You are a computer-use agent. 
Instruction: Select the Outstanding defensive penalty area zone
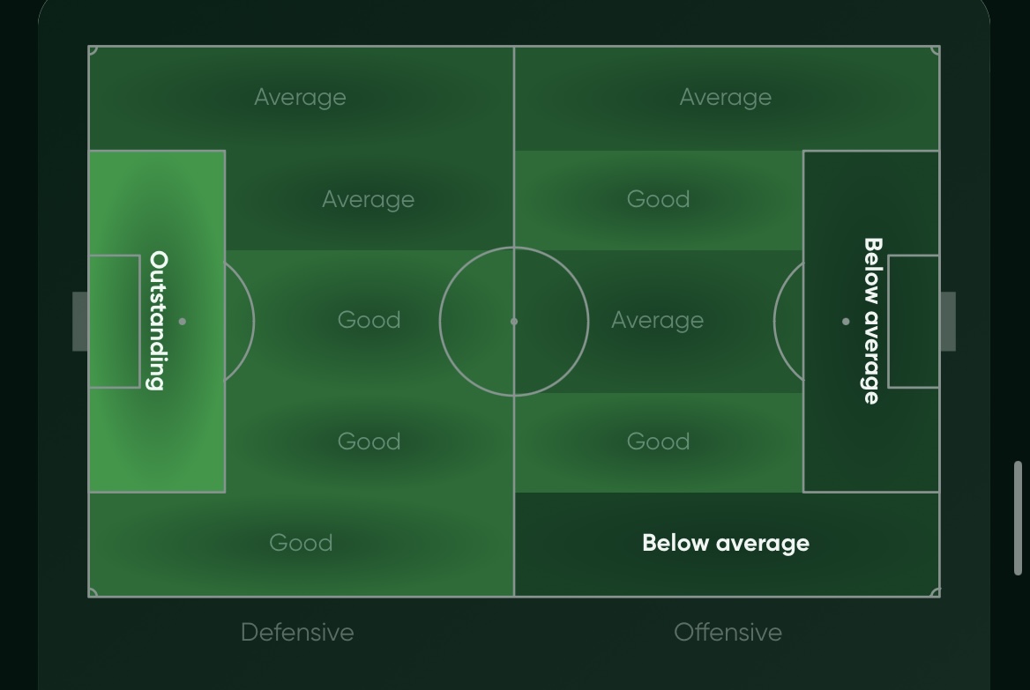click(x=158, y=321)
